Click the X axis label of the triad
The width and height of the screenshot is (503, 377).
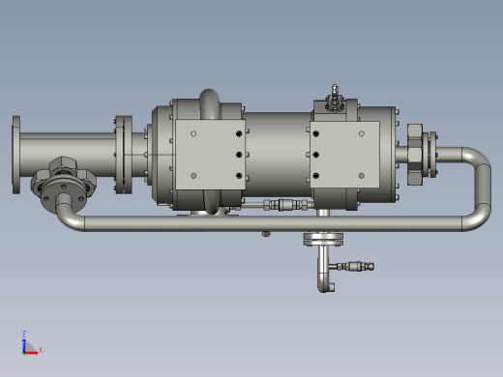point(41,350)
